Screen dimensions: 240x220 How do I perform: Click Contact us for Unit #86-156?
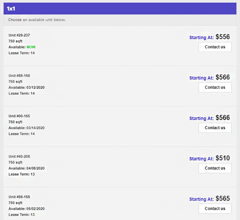click(215, 88)
